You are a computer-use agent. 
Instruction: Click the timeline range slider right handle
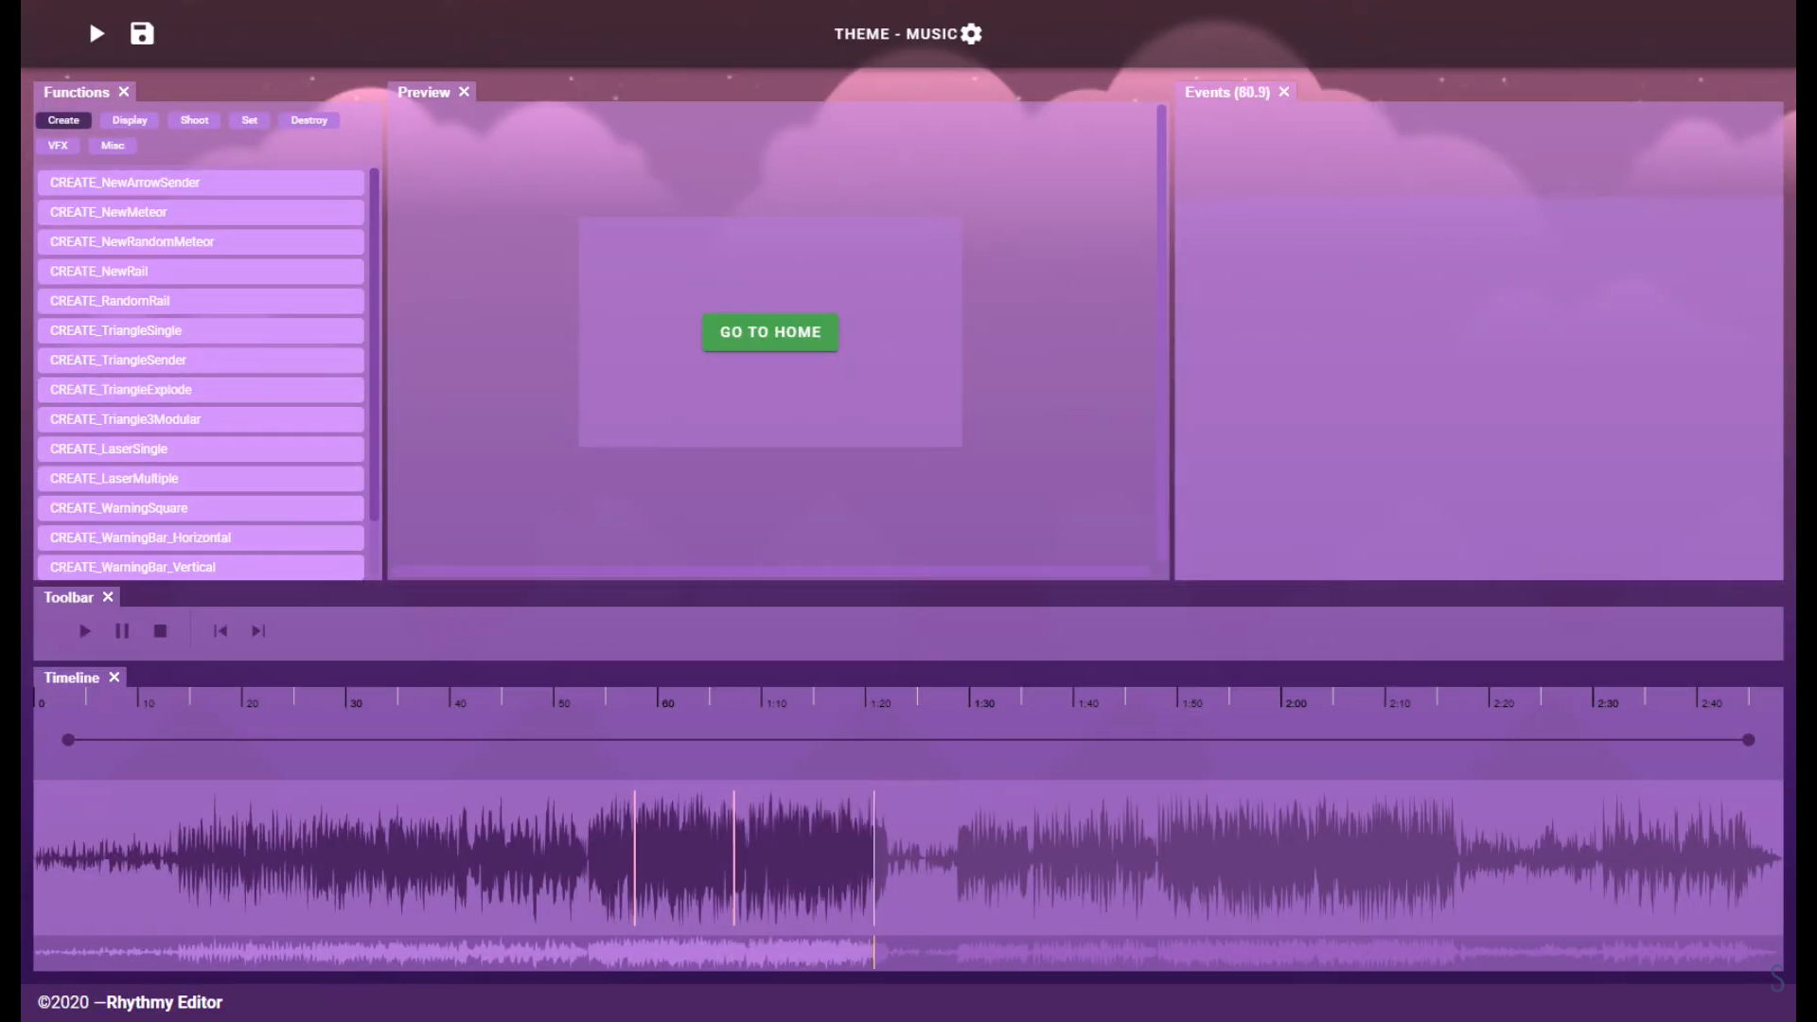click(1748, 740)
